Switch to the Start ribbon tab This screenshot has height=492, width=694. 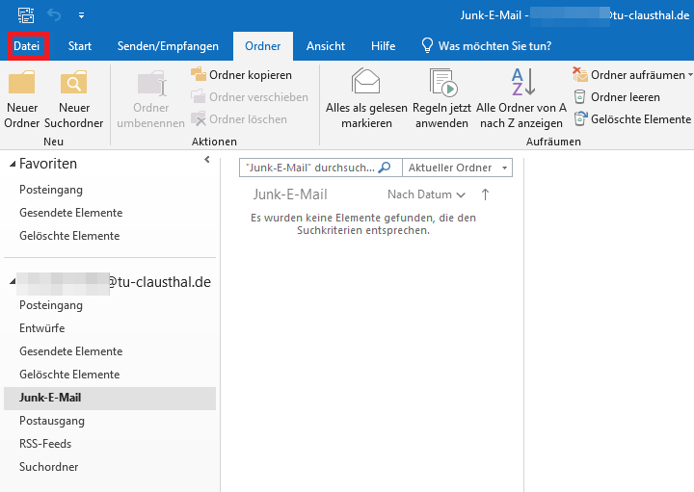pyautogui.click(x=80, y=46)
